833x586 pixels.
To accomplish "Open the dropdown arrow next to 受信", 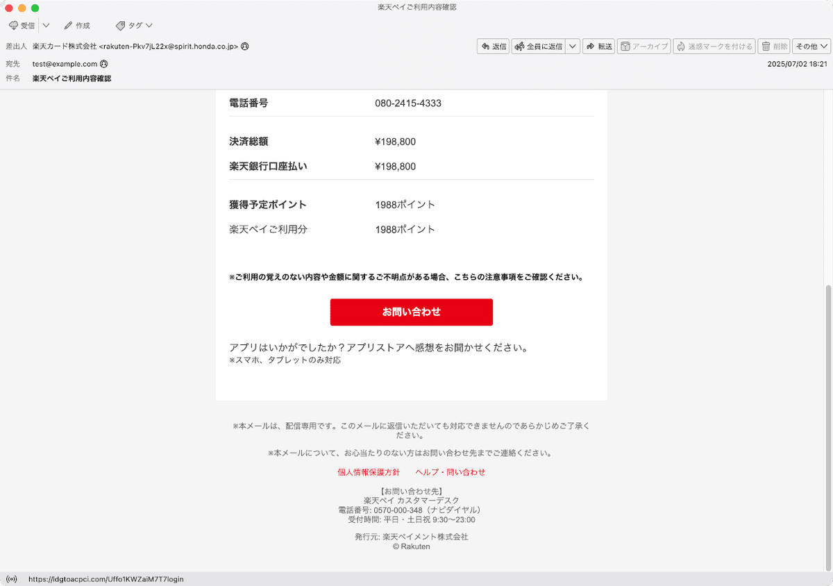I will coord(46,26).
